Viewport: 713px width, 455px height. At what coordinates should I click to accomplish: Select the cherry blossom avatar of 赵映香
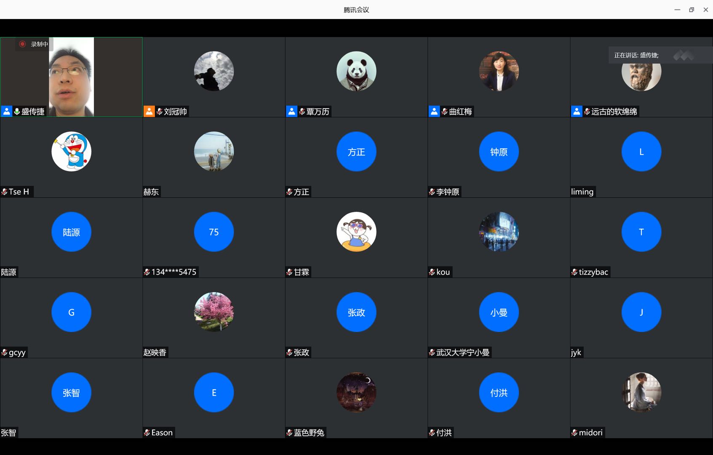coord(214,312)
